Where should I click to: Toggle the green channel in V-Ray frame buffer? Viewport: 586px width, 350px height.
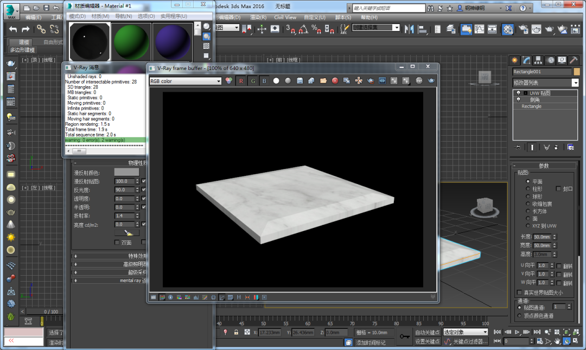pos(253,81)
